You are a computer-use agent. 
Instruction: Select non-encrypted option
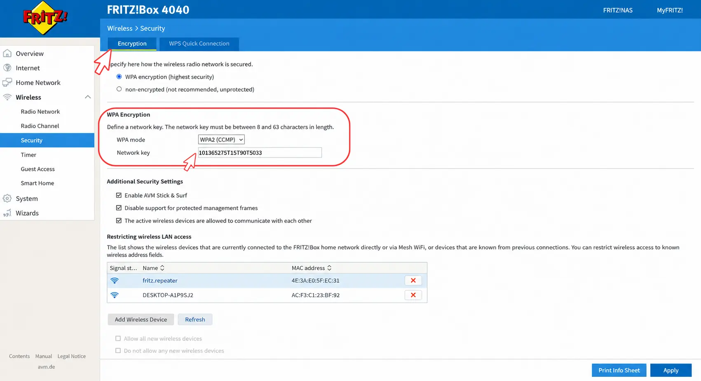pos(119,89)
